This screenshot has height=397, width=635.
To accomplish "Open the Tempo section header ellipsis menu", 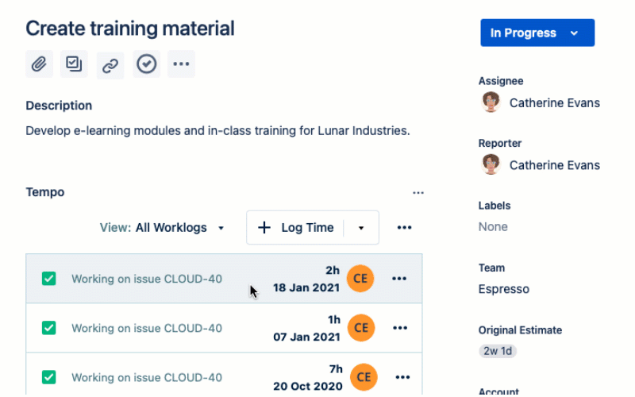I will click(x=418, y=192).
